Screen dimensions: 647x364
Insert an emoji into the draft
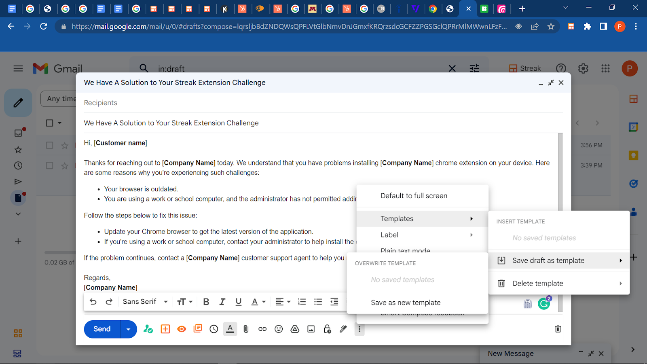(x=278, y=329)
